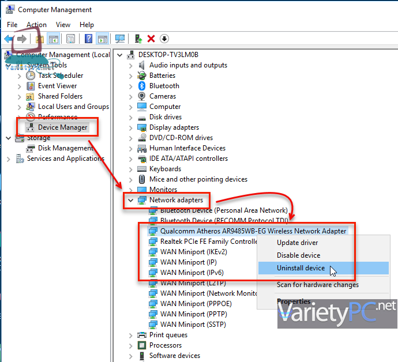Select WAN Miniport (PPPOE) adapter
Screen dimensions: 398x362
196,304
